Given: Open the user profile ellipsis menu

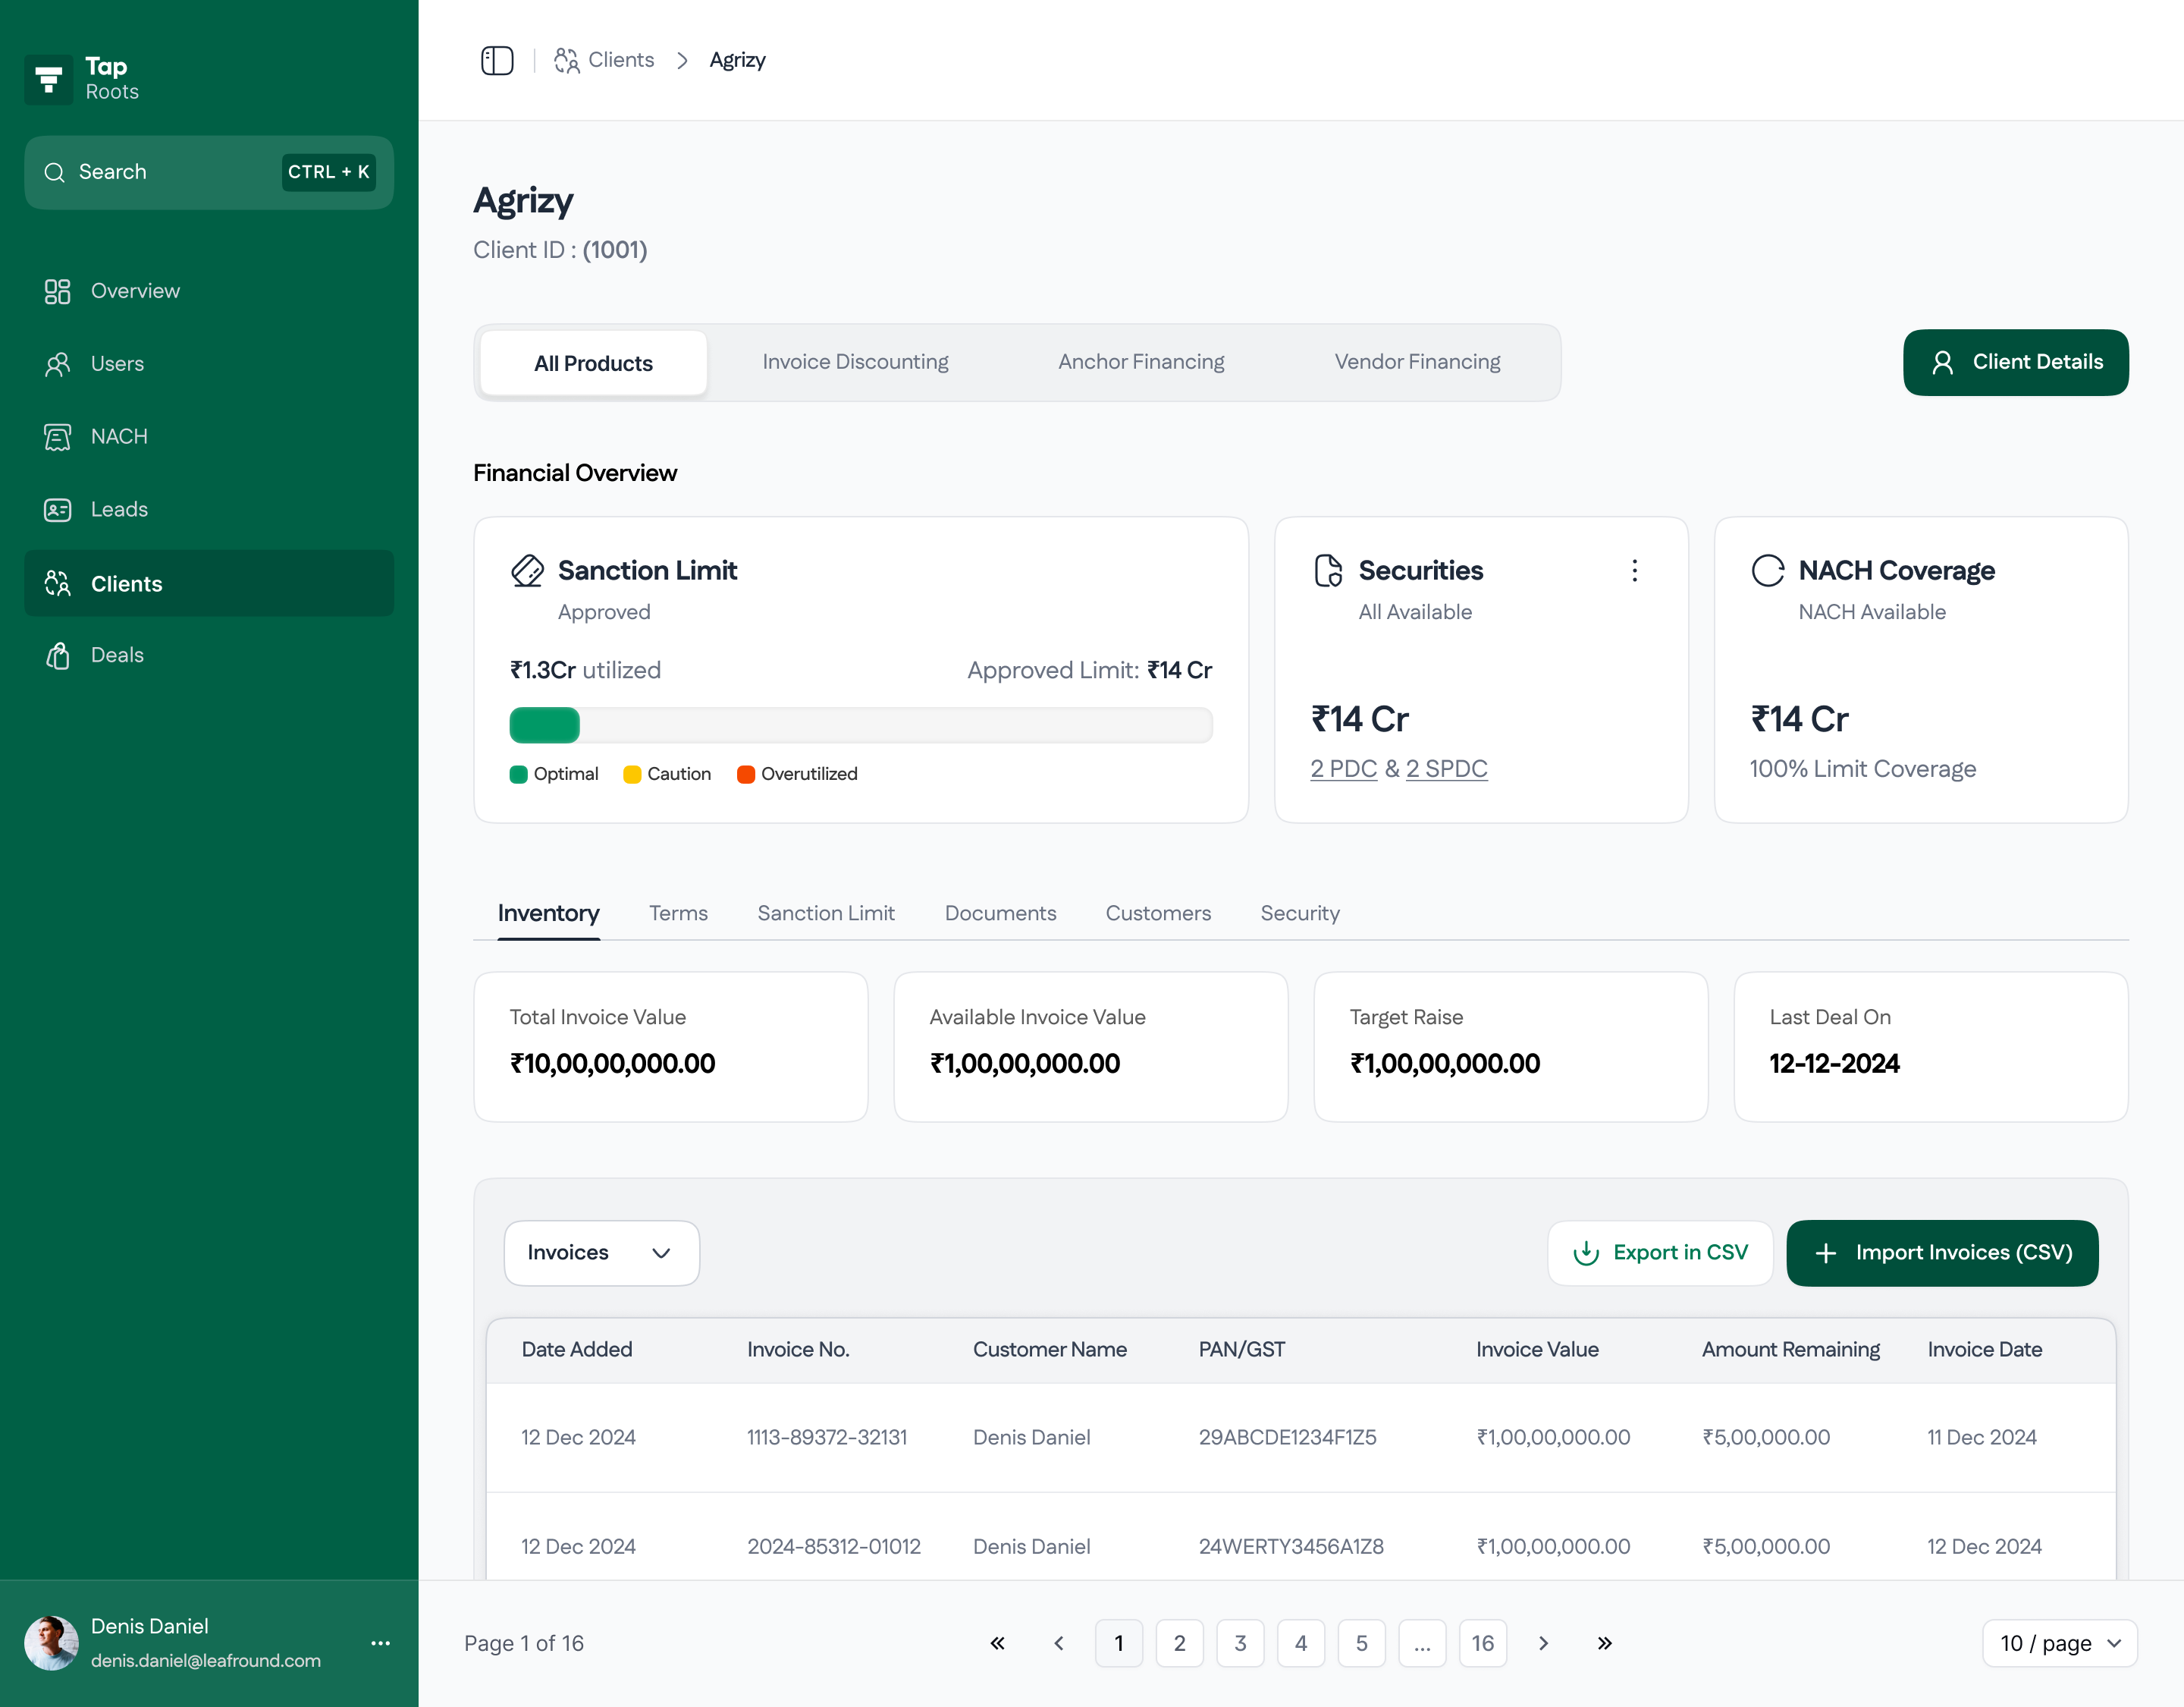Looking at the screenshot, I should (381, 1643).
